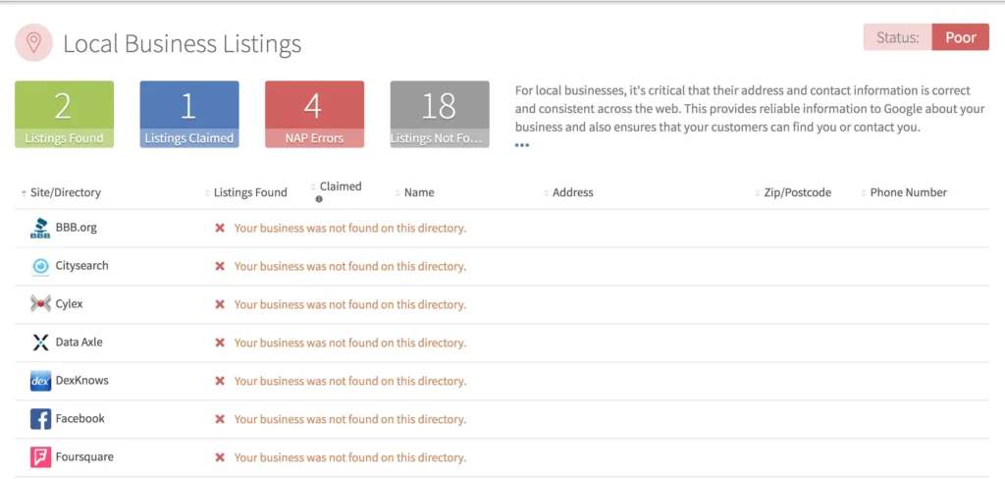1005x479 pixels.
Task: Click the map pin Local Business Listings icon
Action: [x=33, y=43]
